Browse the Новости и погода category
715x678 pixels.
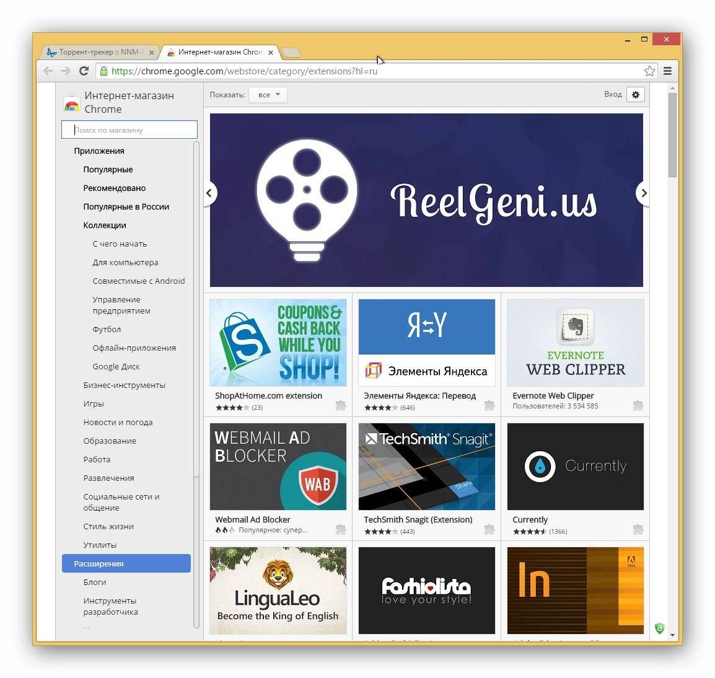coord(118,423)
